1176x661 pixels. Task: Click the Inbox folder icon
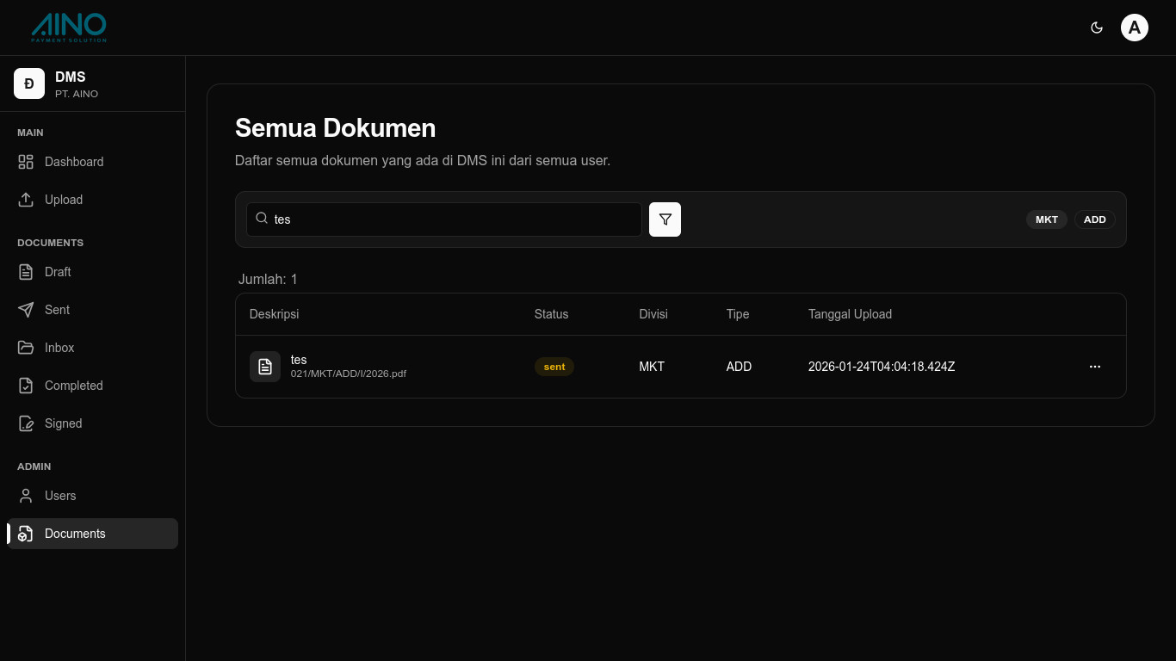(26, 348)
